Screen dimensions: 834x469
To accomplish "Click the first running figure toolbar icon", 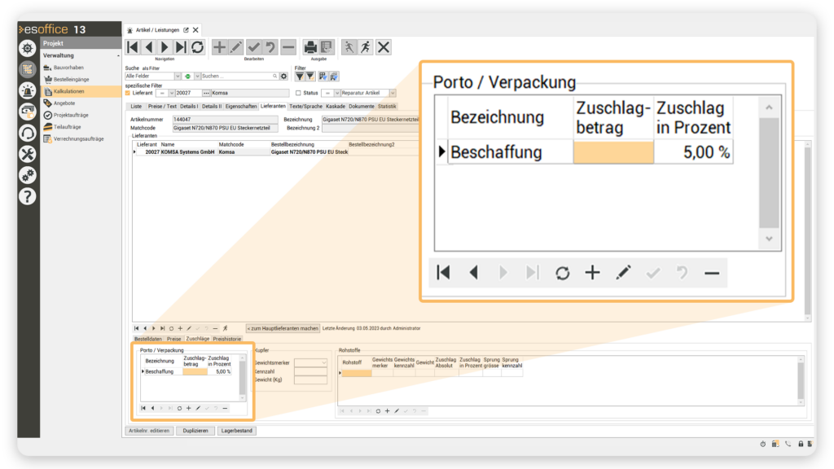I will [349, 47].
